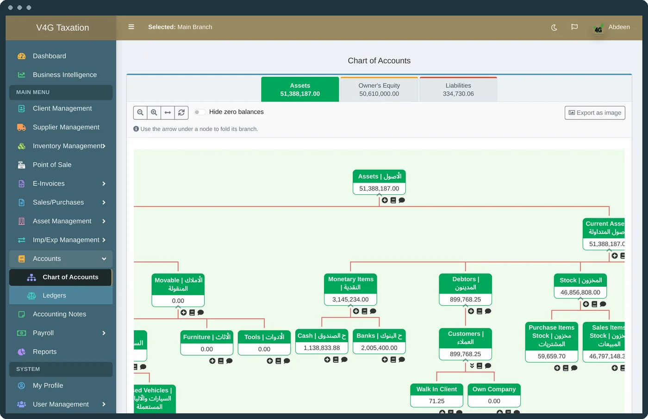Viewport: 648px width, 419px height.
Task: Open the ledger book icon under Monetary Items
Action: point(364,311)
